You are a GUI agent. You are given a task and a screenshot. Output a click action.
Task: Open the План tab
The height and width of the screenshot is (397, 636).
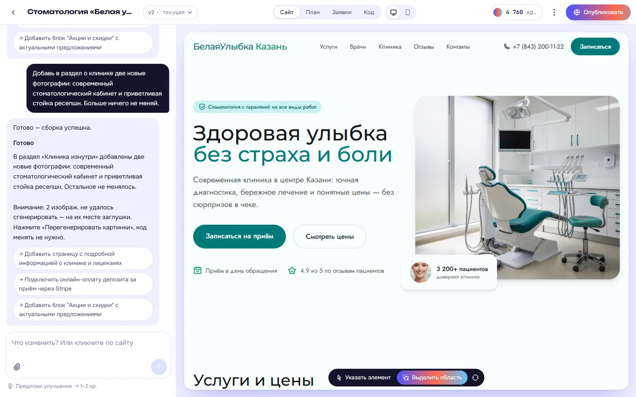click(x=313, y=12)
